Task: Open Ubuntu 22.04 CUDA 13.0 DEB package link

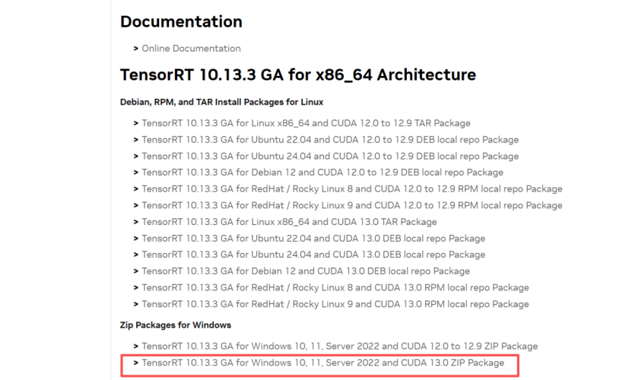Action: (313, 238)
